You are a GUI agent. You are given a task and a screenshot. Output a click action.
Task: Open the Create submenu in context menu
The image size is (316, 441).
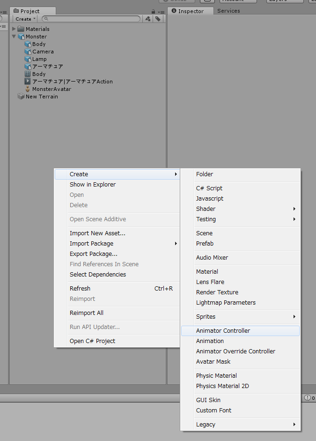coord(117,174)
